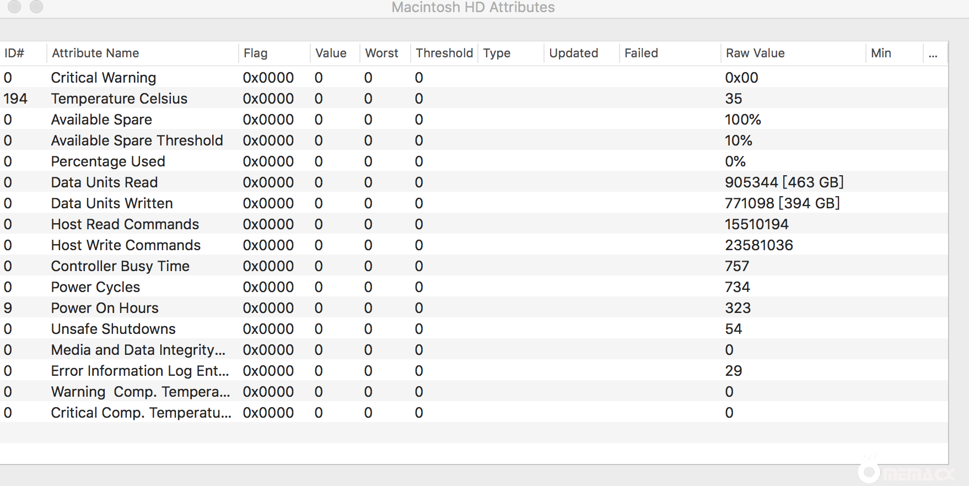Click raw value 0x00

tap(741, 78)
